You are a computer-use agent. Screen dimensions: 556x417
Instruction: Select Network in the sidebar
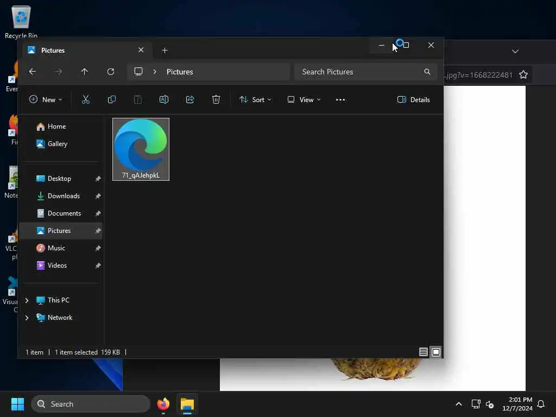click(x=60, y=317)
